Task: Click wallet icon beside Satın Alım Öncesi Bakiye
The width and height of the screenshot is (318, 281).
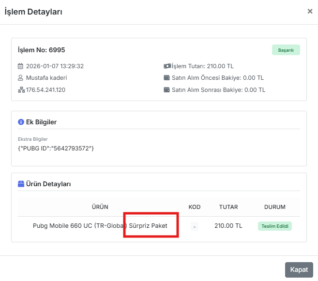Action: pyautogui.click(x=167, y=78)
